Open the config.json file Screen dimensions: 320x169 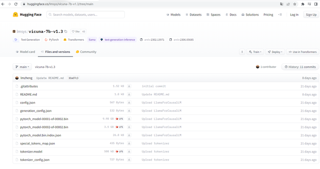(28, 102)
